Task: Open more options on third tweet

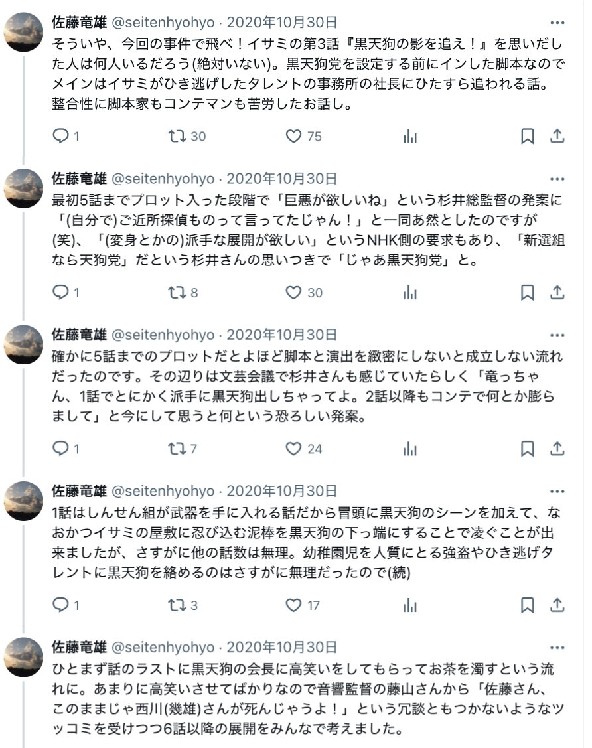Action: coord(557,335)
